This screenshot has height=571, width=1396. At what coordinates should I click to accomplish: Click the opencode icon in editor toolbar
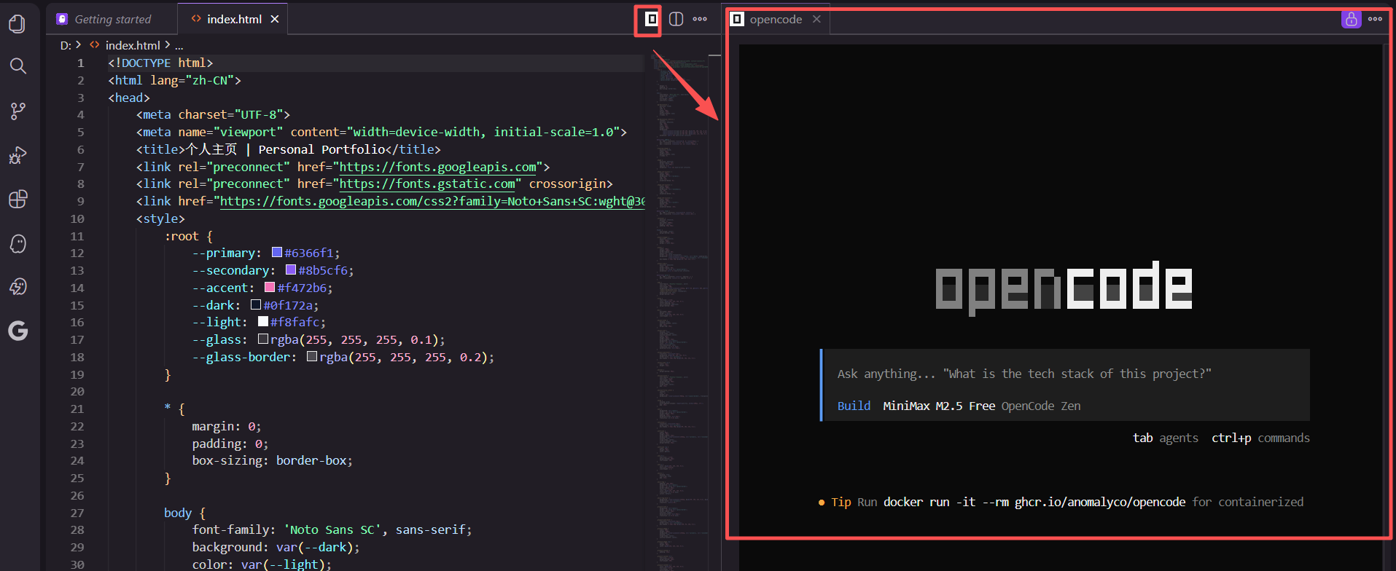[x=652, y=20]
